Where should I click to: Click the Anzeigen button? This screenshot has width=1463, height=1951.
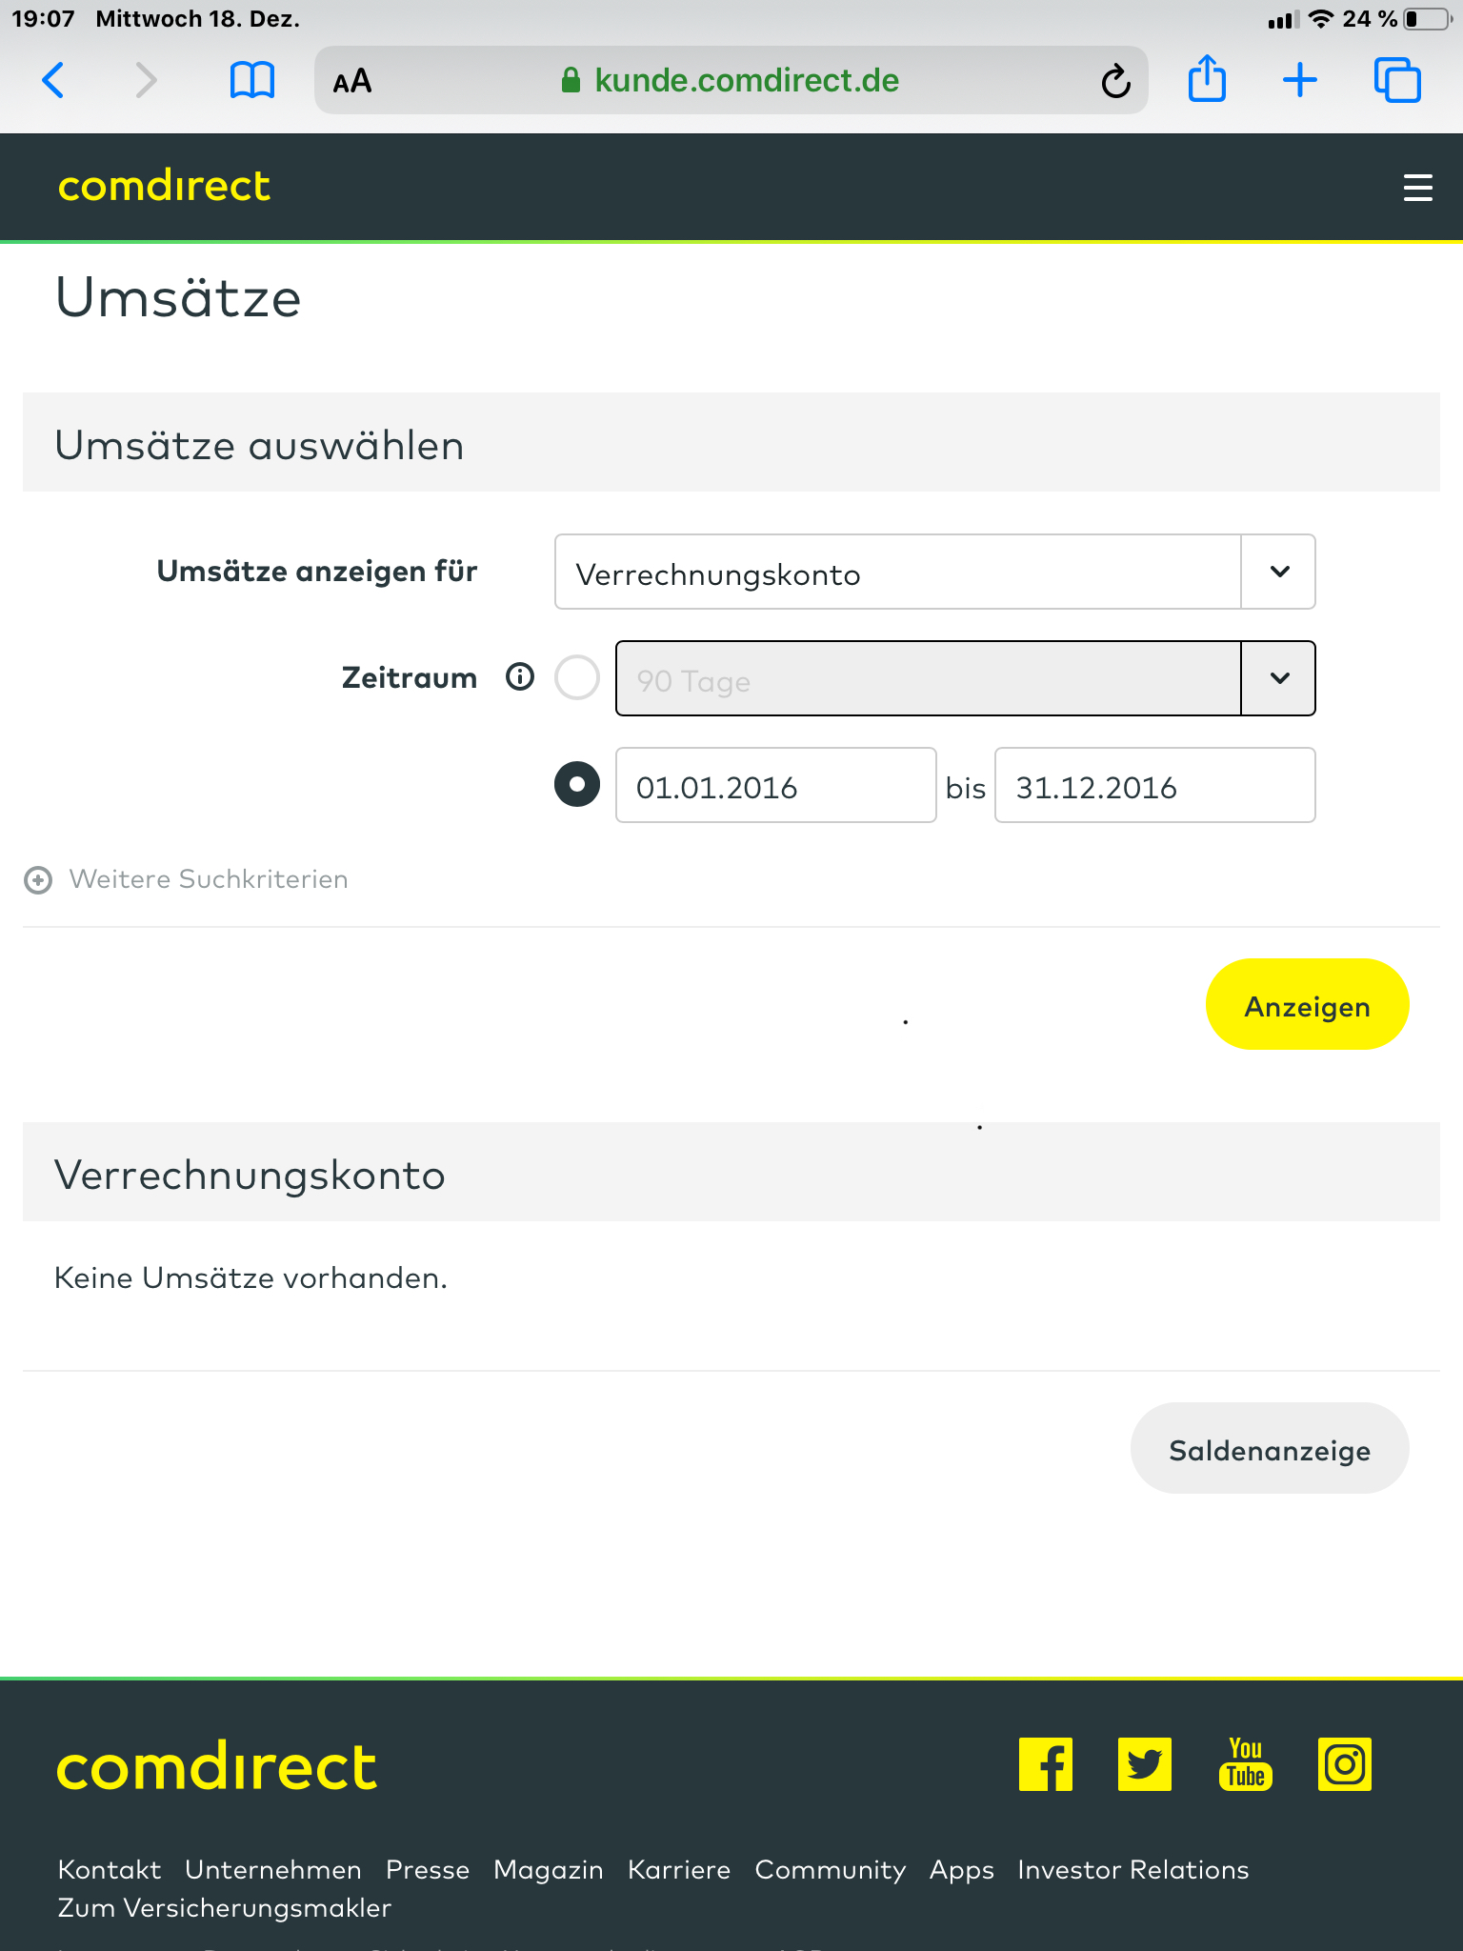pyautogui.click(x=1307, y=1005)
